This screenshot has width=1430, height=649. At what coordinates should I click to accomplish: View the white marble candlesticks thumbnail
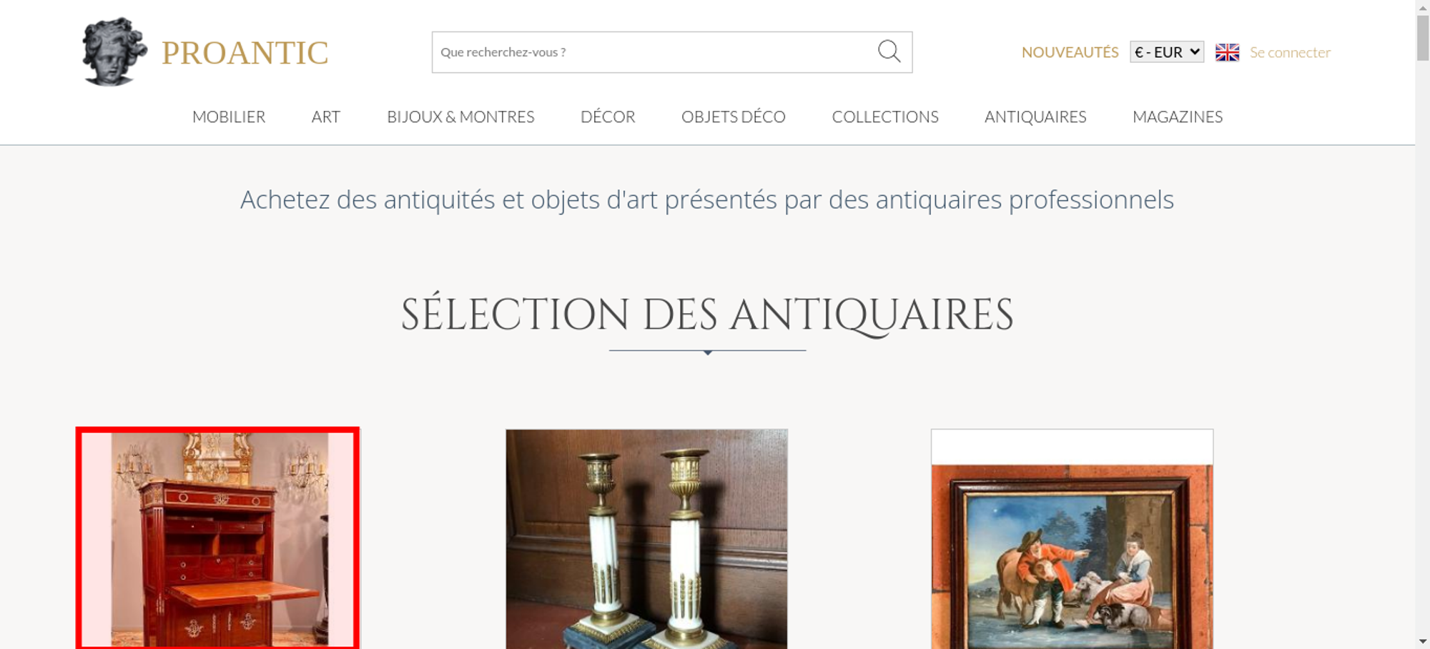tap(646, 539)
